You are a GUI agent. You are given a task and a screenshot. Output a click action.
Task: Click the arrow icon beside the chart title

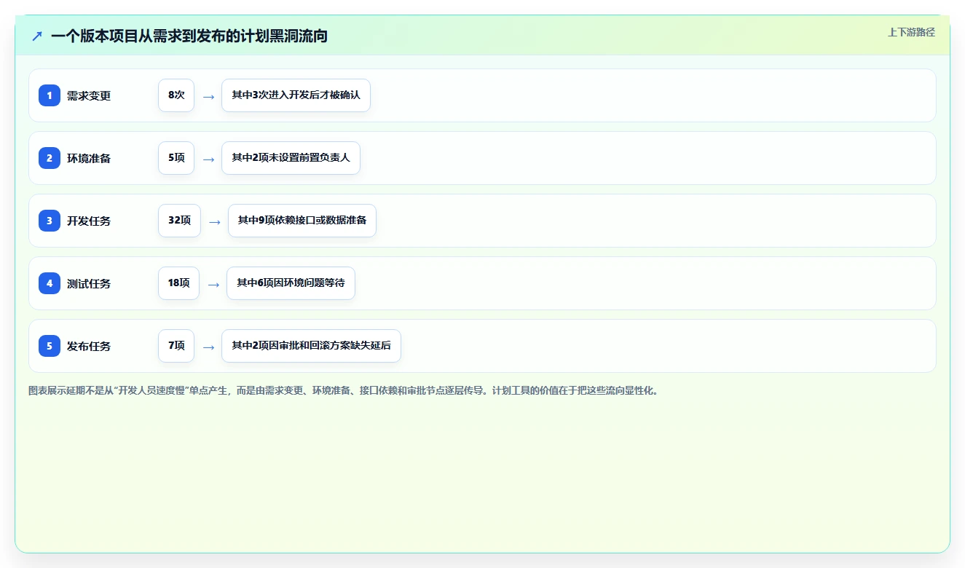click(x=37, y=36)
